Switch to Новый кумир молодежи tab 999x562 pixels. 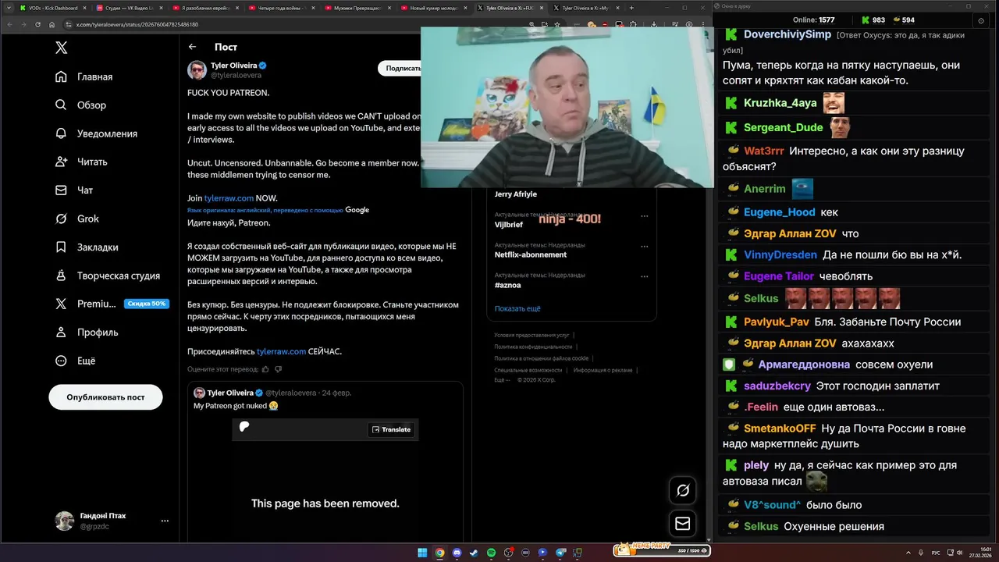click(x=432, y=8)
